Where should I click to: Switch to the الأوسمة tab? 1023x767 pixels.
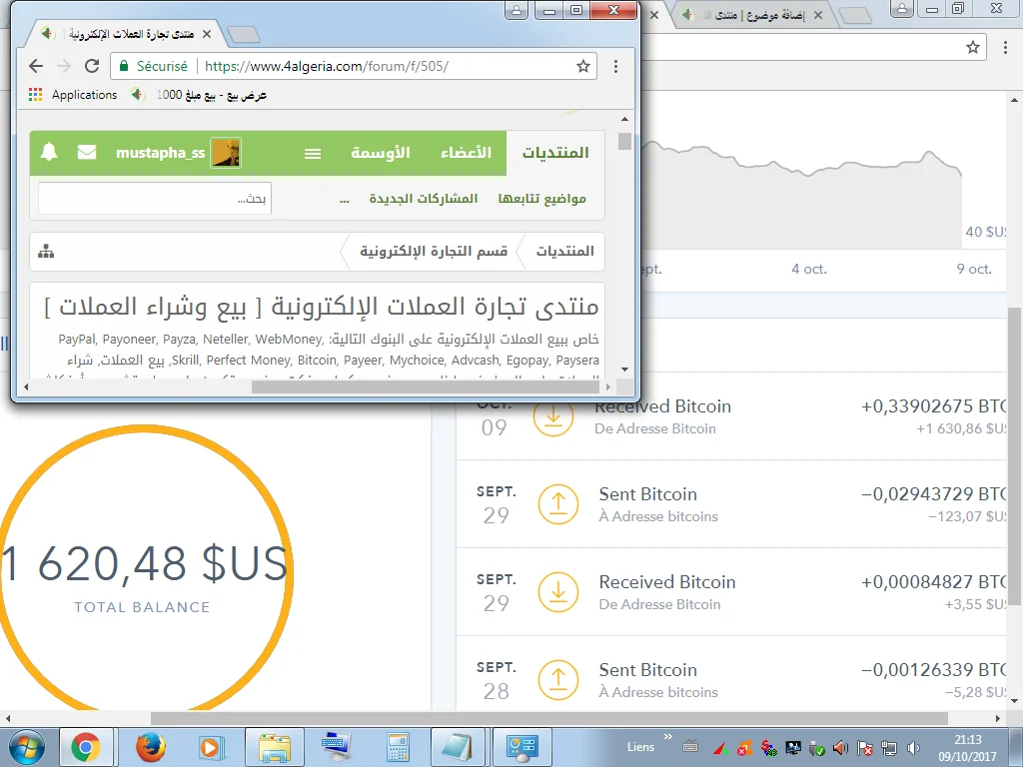click(380, 153)
